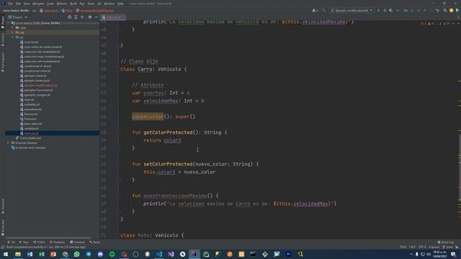The height and width of the screenshot is (259, 461).
Task: Click the add user account icon
Action: [x=315, y=10]
